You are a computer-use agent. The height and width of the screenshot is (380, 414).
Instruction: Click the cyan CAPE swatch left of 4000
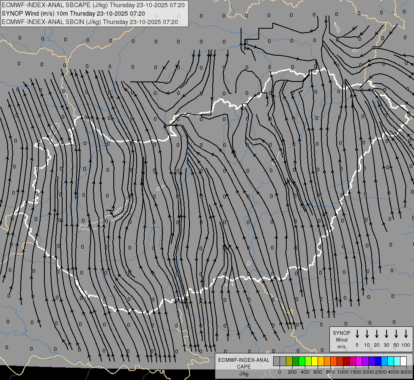[391, 361]
